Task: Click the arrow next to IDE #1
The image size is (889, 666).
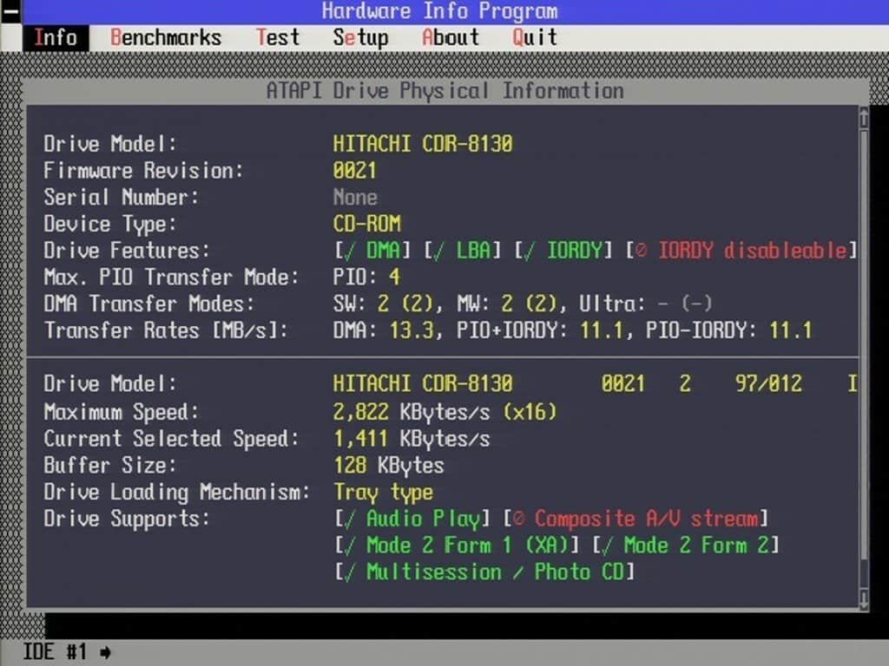Action: 105,652
